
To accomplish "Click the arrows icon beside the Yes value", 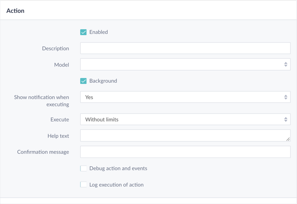I will pyautogui.click(x=285, y=97).
